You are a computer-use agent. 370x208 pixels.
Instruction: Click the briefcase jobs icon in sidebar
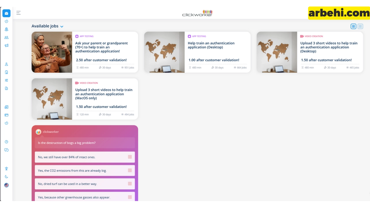pos(6,13)
